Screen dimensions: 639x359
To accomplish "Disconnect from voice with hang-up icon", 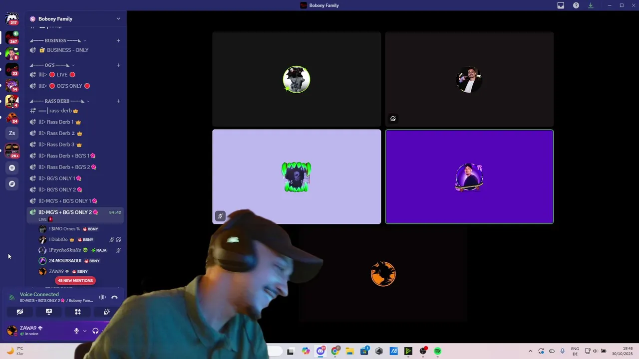I will pyautogui.click(x=114, y=297).
